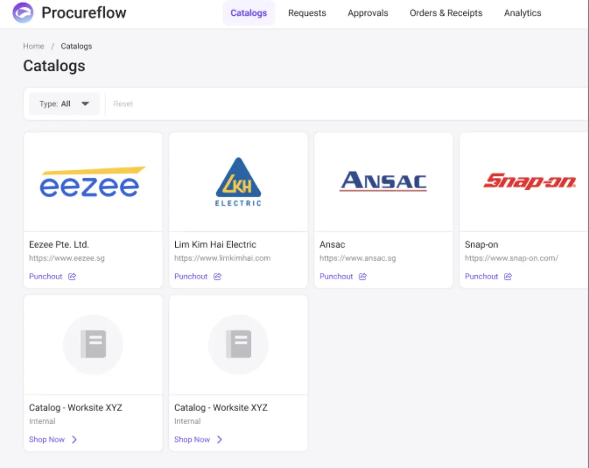Open the Type: All filter dropdown
This screenshot has width=589, height=468.
coord(64,104)
